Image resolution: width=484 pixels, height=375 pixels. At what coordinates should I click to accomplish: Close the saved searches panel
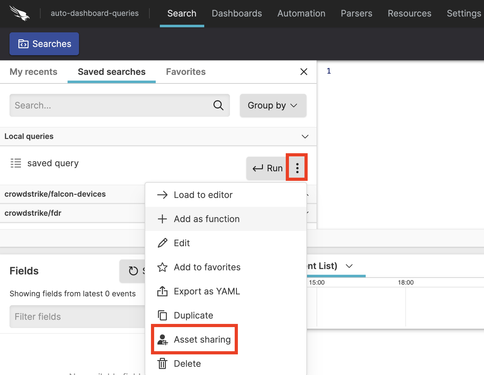click(304, 72)
